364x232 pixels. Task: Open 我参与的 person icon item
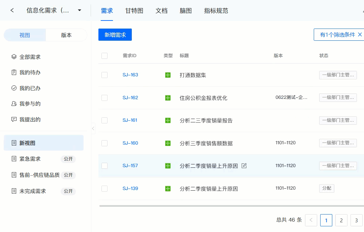tap(14, 104)
